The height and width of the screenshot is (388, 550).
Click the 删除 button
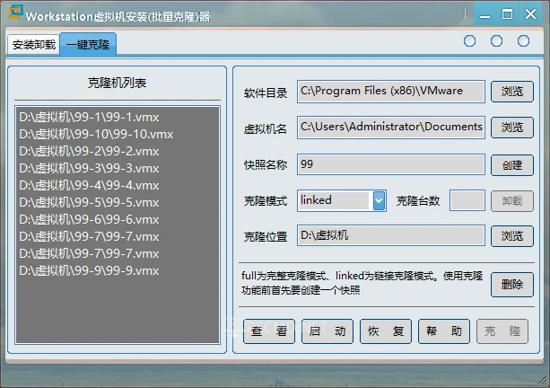(512, 285)
